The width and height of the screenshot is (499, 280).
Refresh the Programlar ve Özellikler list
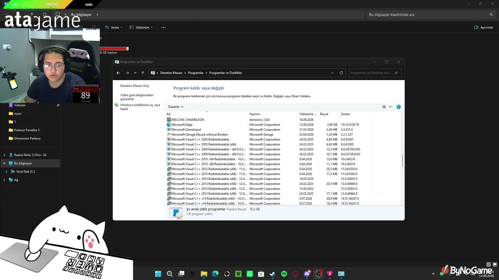click(341, 73)
